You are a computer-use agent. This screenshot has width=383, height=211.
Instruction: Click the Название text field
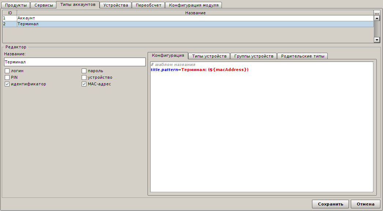tap(75, 62)
